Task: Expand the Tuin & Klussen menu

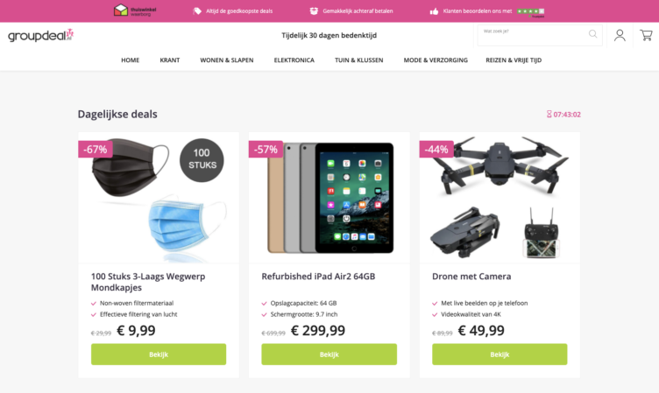Action: coord(358,60)
